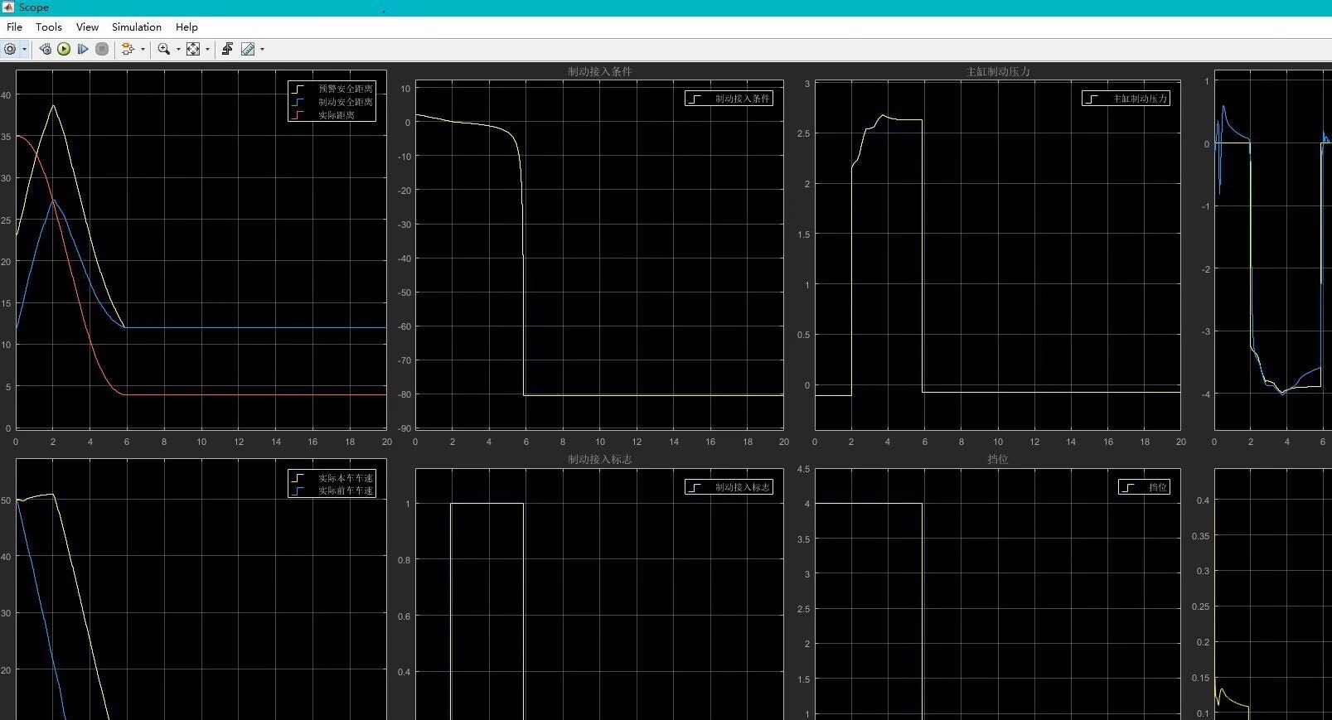Toggle 主缸制动压力 legend entry in plot
Viewport: 1332px width, 720px height.
[1126, 99]
